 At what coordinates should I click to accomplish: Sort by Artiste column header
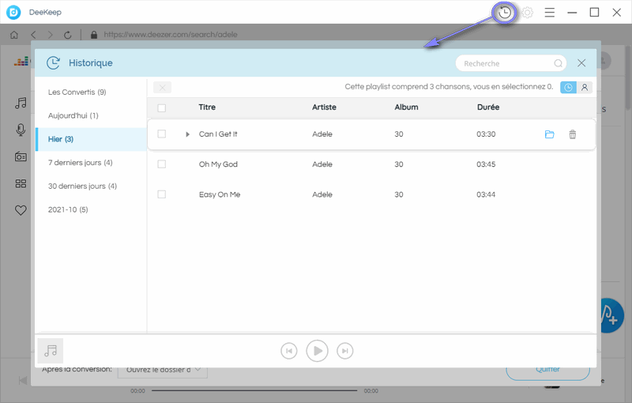coord(324,107)
